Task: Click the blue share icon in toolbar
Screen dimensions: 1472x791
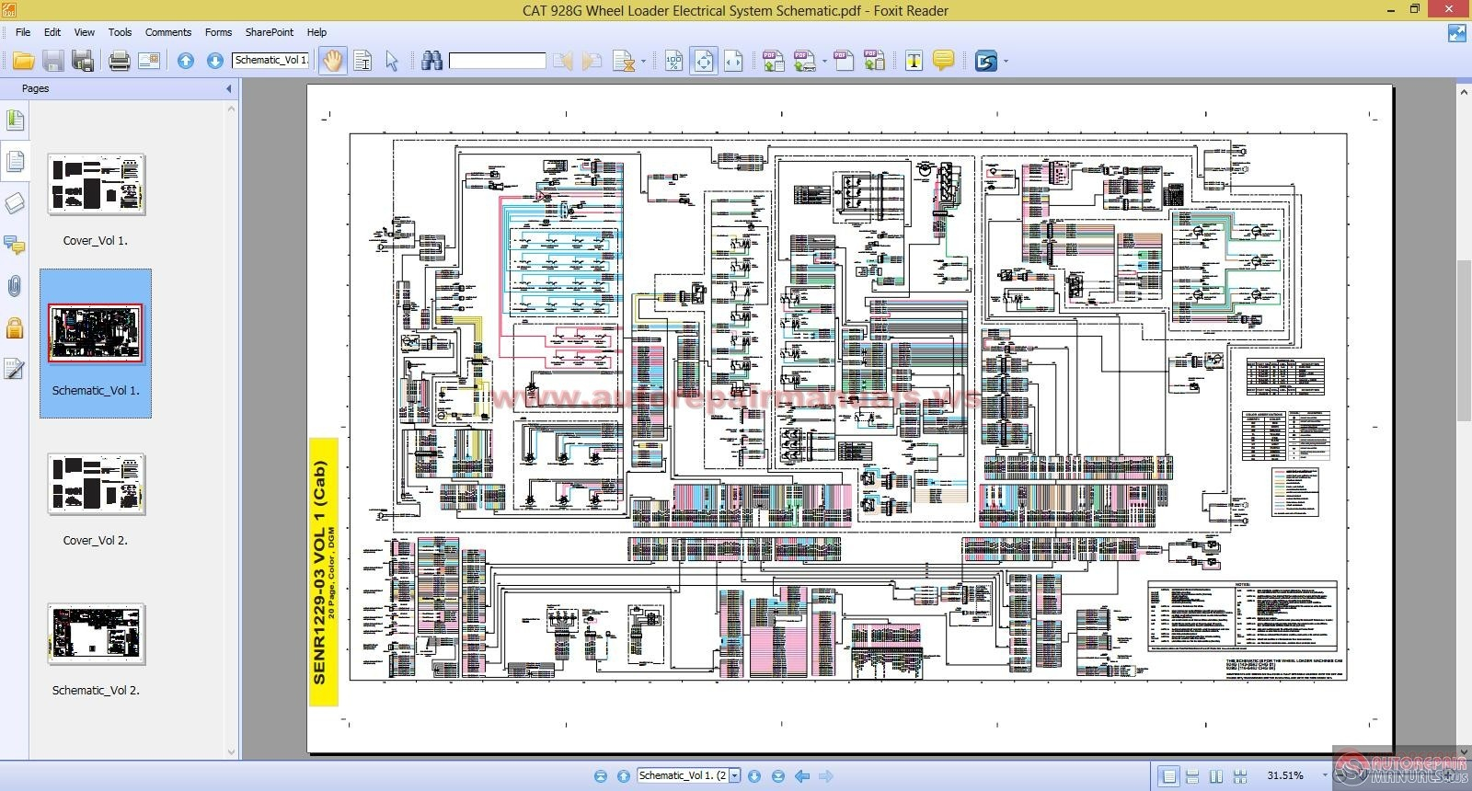Action: point(986,62)
